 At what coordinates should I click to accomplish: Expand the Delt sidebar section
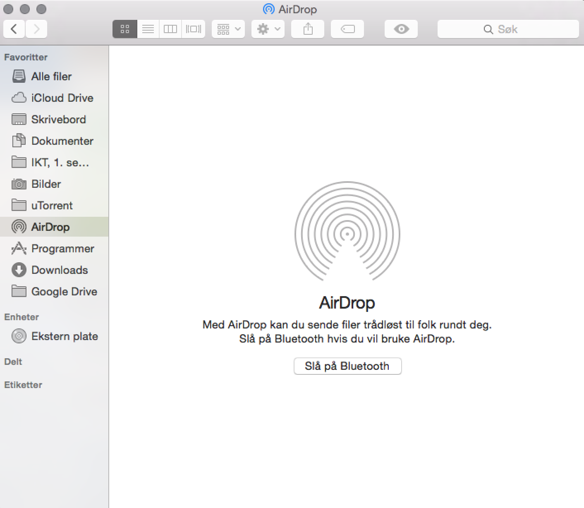click(x=13, y=362)
